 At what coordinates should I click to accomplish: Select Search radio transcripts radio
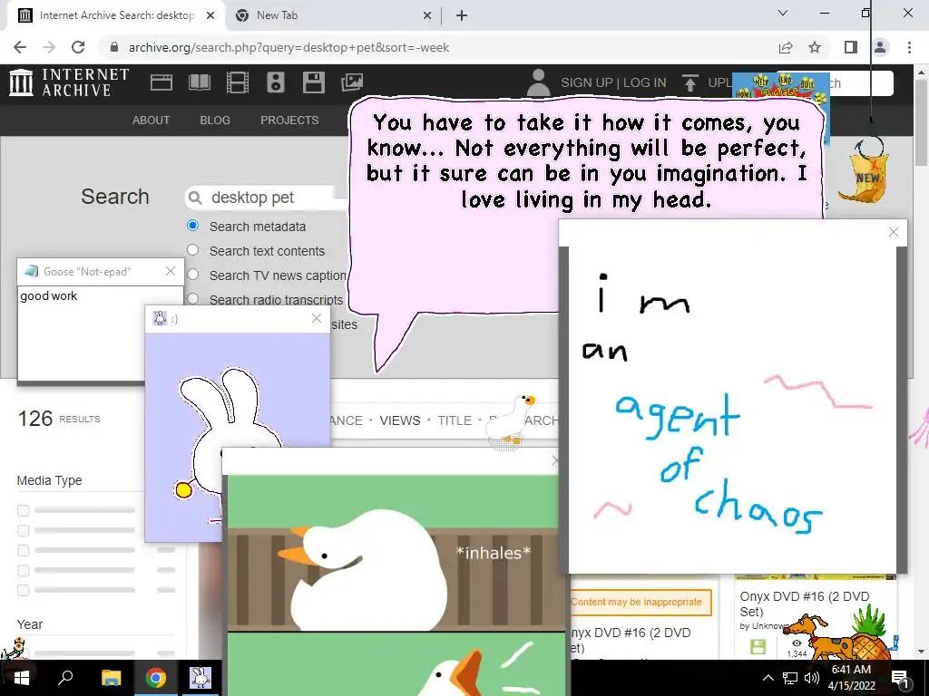pyautogui.click(x=192, y=298)
